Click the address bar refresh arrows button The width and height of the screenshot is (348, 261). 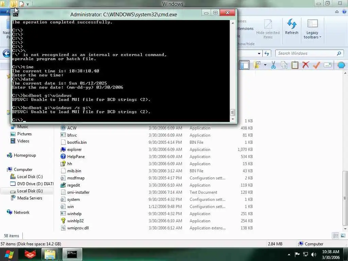(x=267, y=53)
